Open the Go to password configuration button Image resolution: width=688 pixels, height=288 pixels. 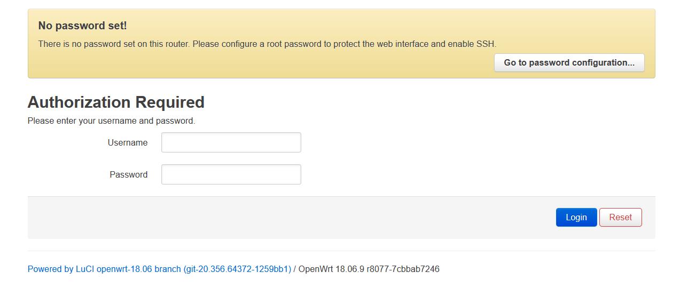(569, 62)
